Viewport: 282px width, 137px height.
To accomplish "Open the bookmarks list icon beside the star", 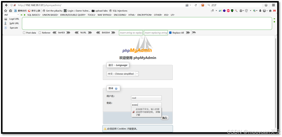I will (x=11, y=11).
